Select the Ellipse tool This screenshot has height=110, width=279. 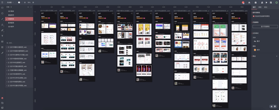[2, 13]
